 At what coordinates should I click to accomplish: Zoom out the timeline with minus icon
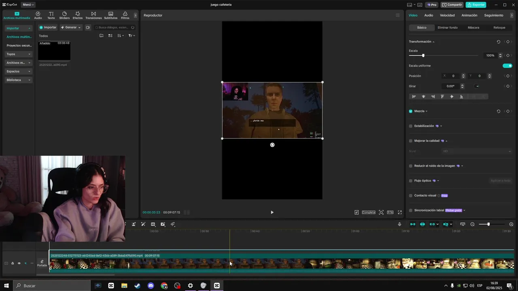pos(472,224)
